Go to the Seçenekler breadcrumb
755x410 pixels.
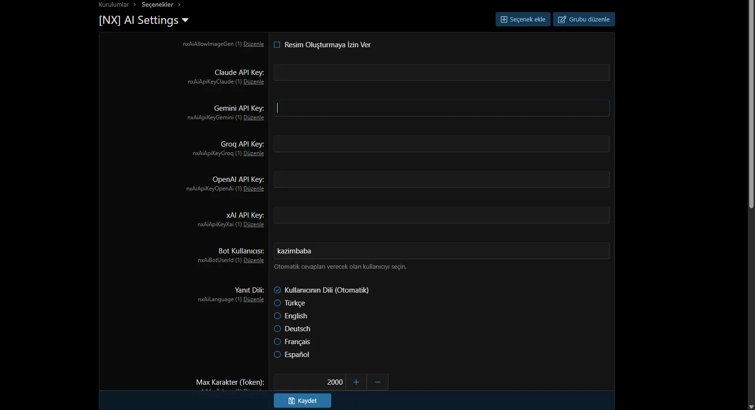(157, 5)
